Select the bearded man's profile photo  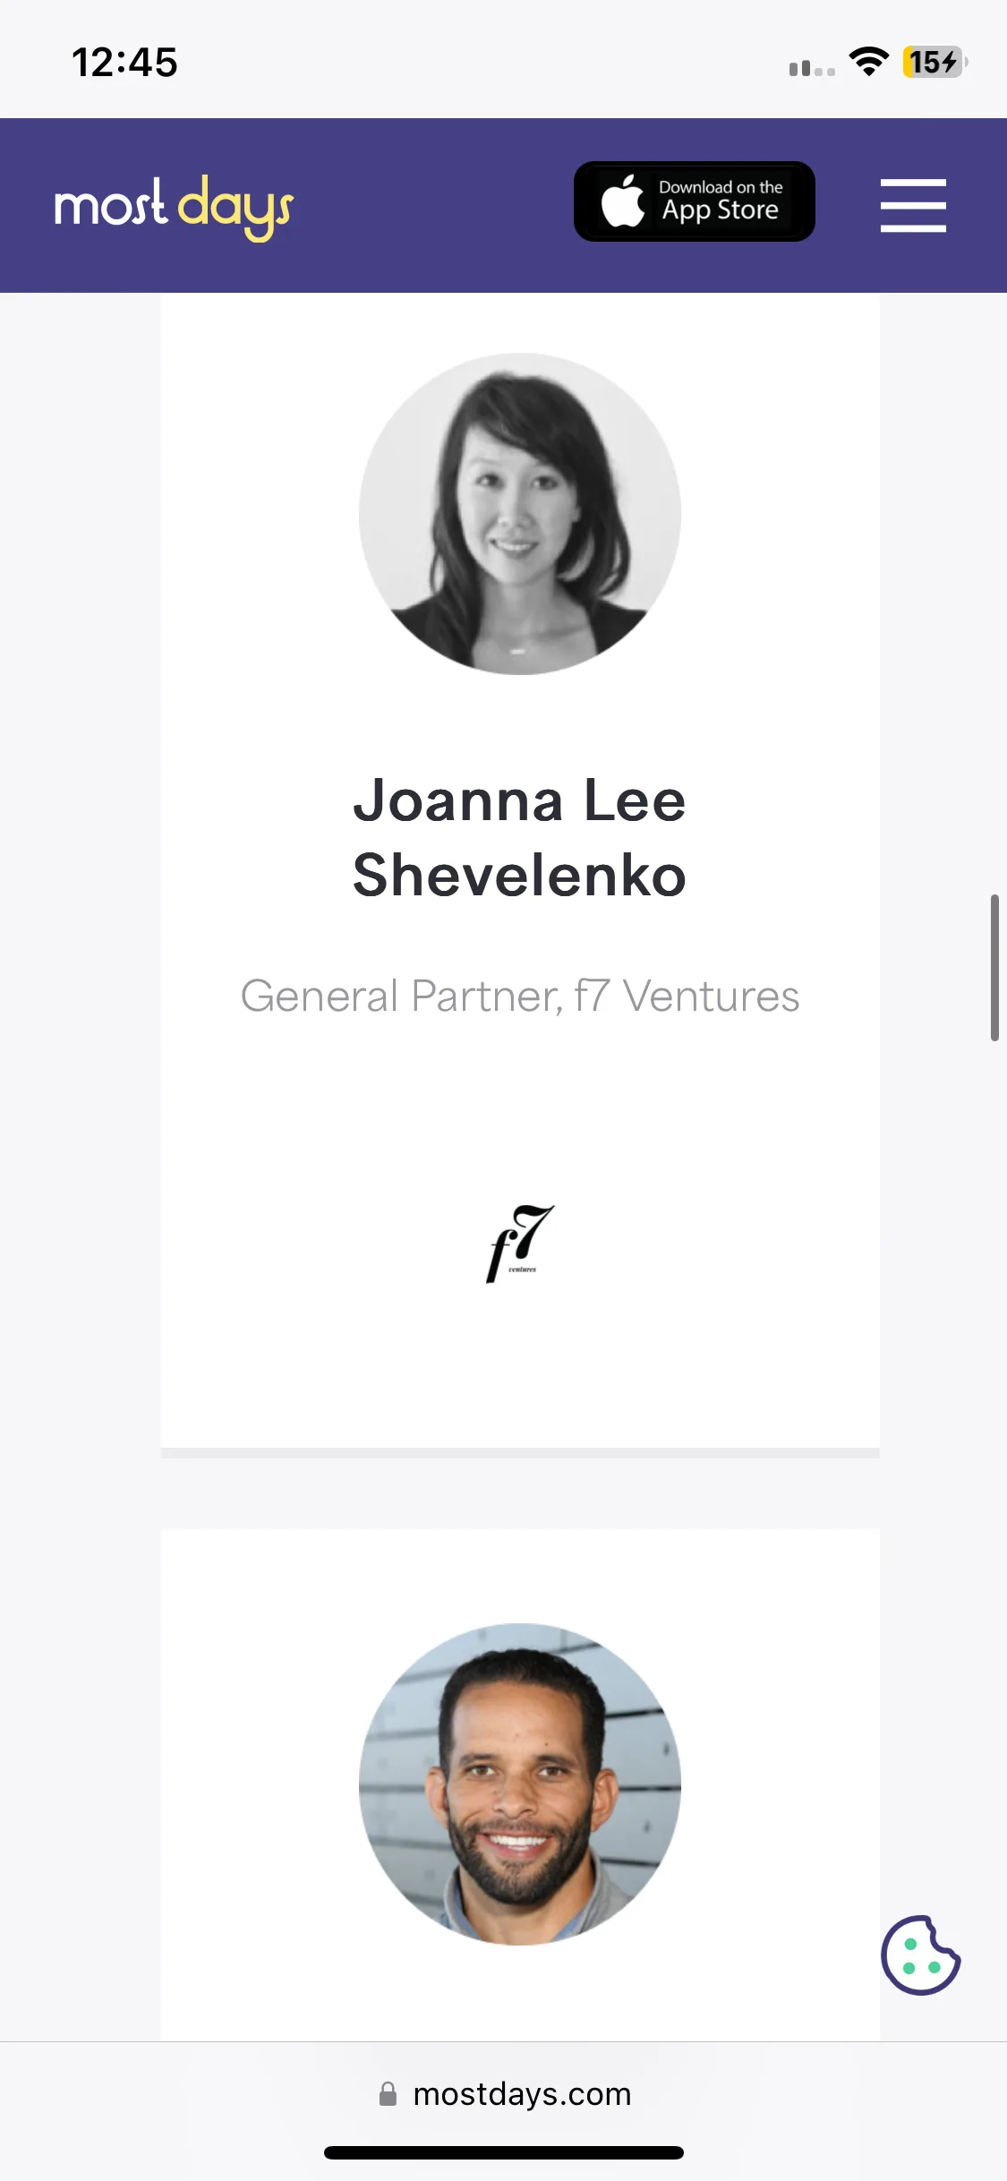pyautogui.click(x=520, y=1784)
